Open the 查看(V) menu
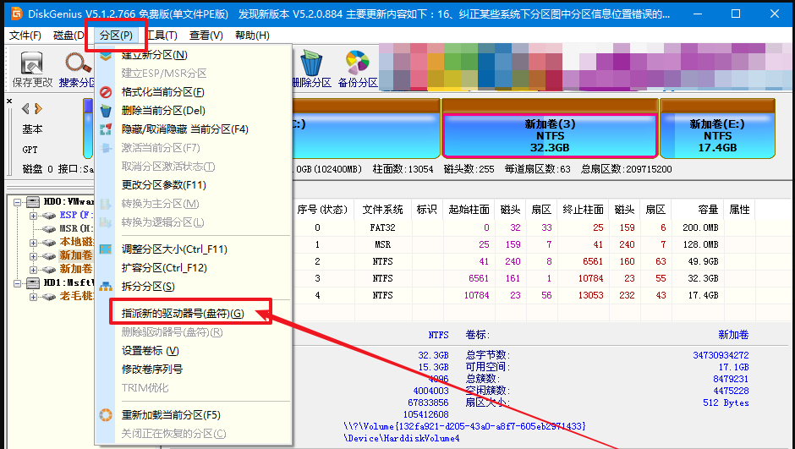795x449 pixels. [x=206, y=36]
